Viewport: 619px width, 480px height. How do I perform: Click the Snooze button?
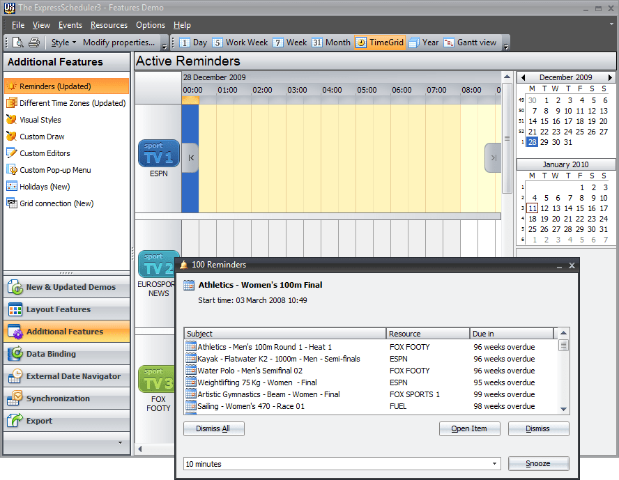[x=538, y=464]
